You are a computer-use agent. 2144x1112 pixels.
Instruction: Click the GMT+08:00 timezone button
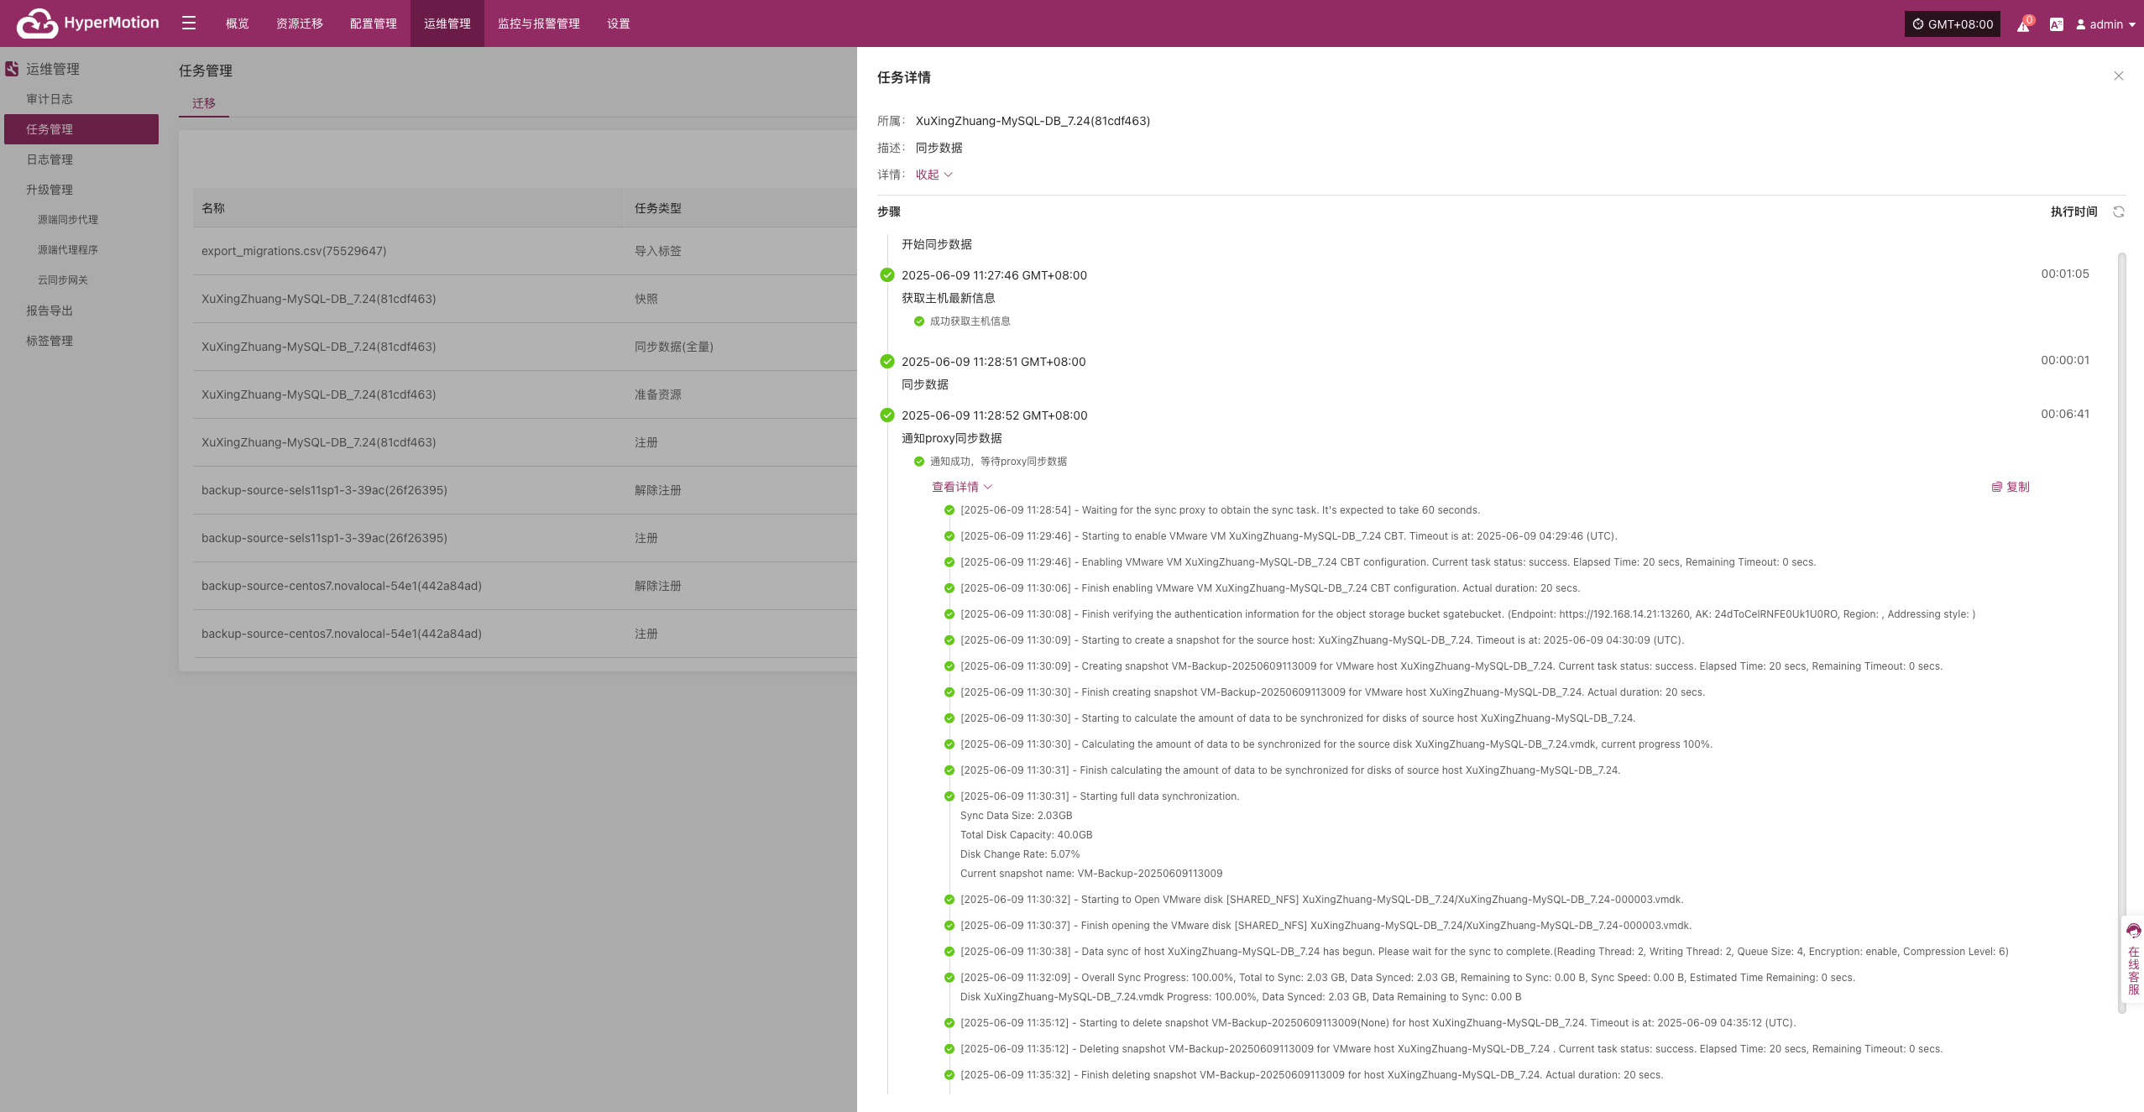tap(1953, 24)
